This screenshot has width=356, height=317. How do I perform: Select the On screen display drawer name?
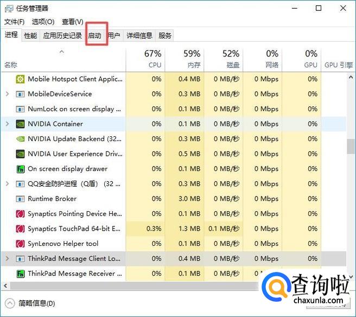[67, 169]
